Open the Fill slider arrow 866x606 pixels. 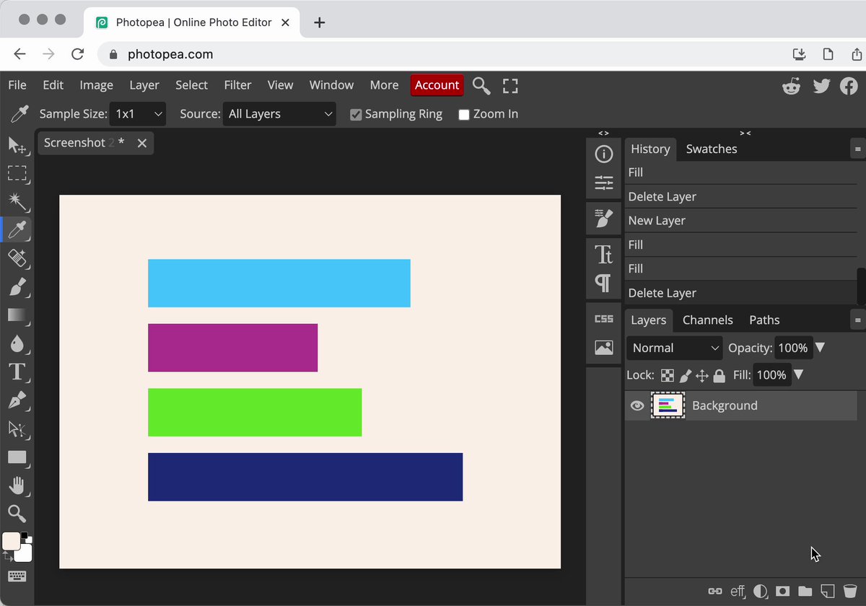[x=798, y=374]
